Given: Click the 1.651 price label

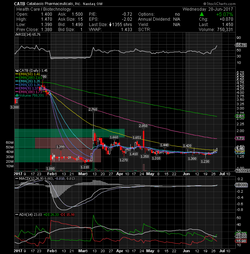Looking at the screenshot, I should click(137, 138).
